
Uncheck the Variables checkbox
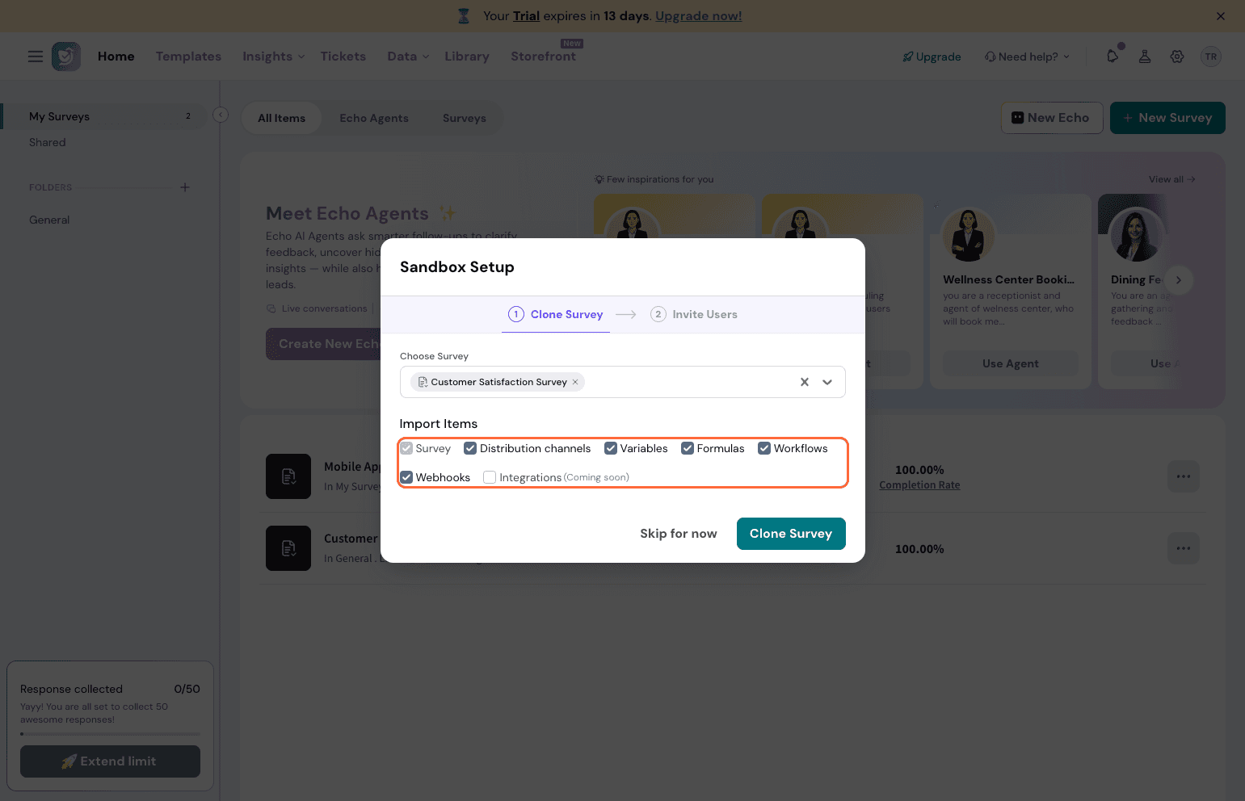tap(611, 448)
